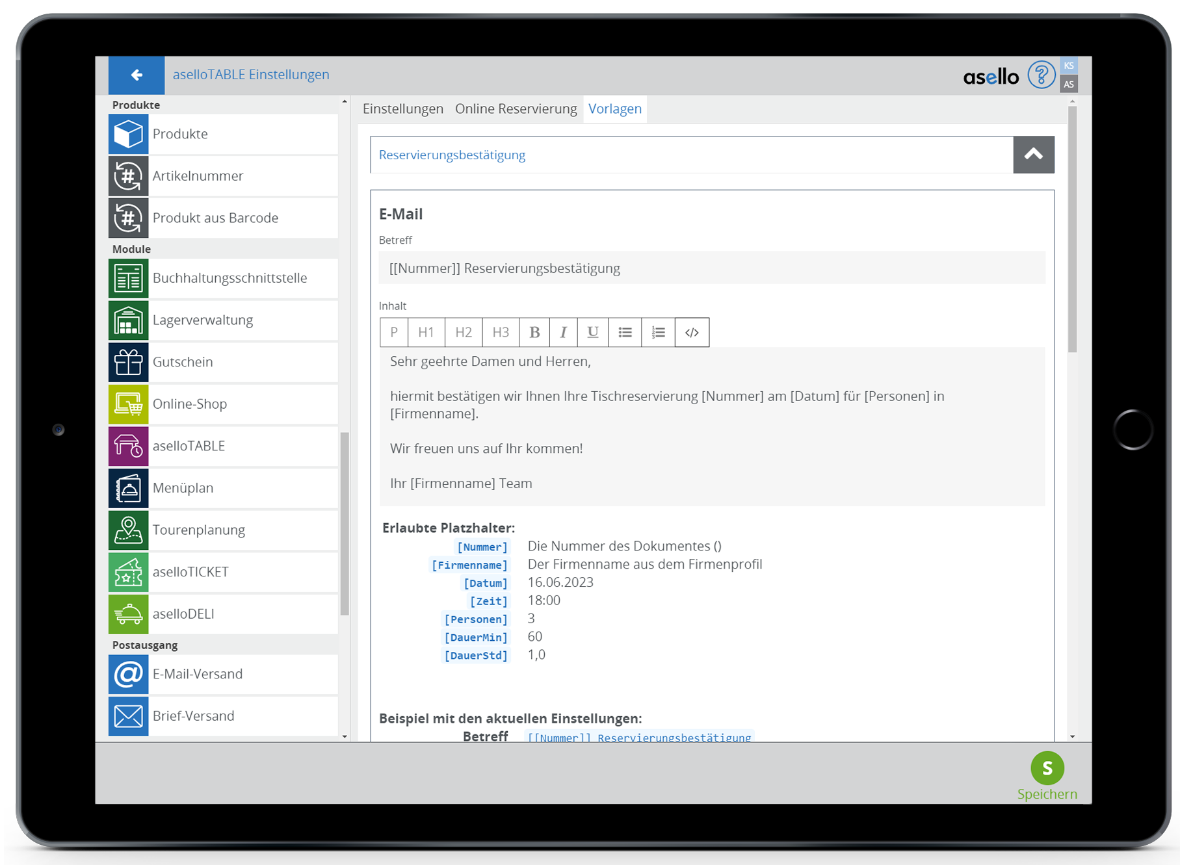This screenshot has height=865, width=1180.
Task: Toggle italic text formatting
Action: tap(563, 333)
